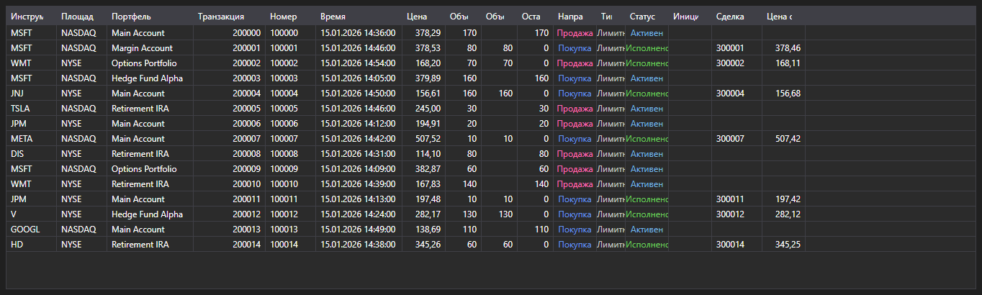Select the TSLA instrument cell

32,108
